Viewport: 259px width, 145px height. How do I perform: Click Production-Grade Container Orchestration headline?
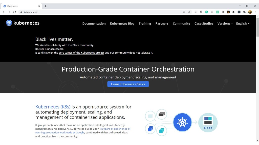tap(128, 69)
